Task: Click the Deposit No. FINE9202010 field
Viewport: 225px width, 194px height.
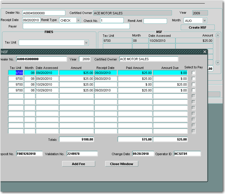Action: coord(29,154)
